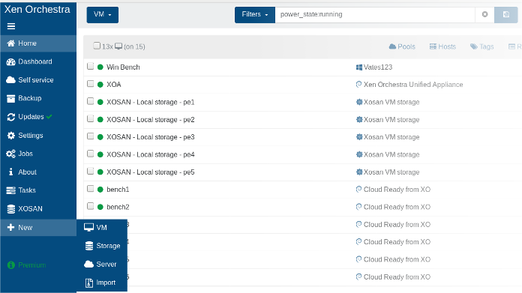The height and width of the screenshot is (293, 522).
Task: Open XOSAN - Local storage - pe1
Action: [151, 102]
